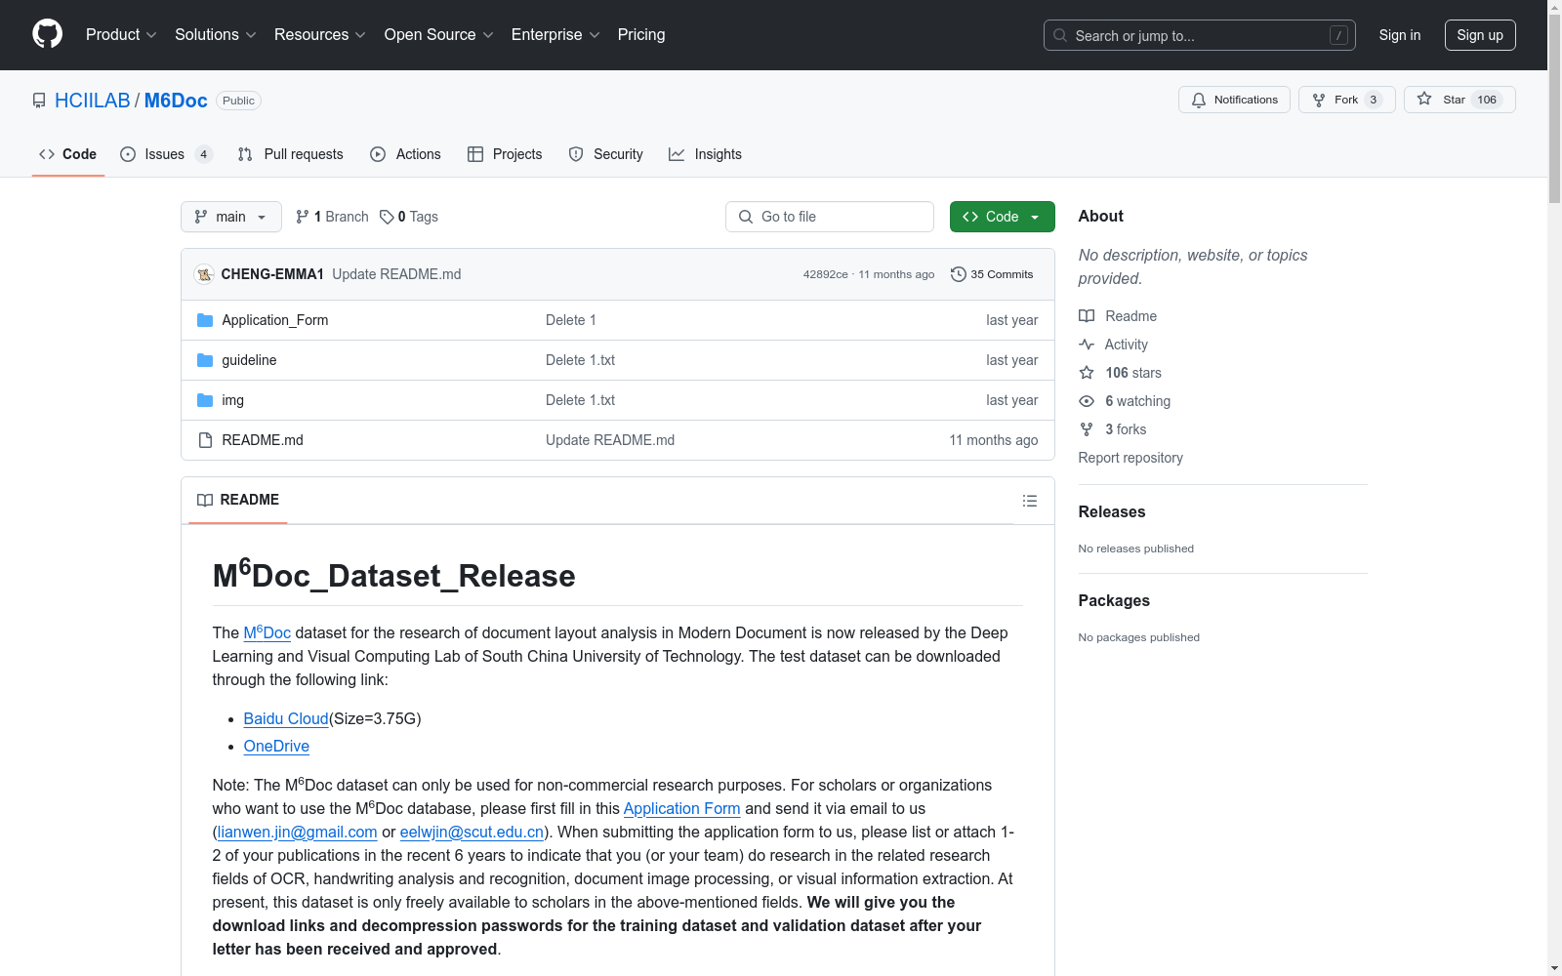Image resolution: width=1562 pixels, height=976 pixels.
Task: Click the img folder icon
Action: click(x=205, y=400)
